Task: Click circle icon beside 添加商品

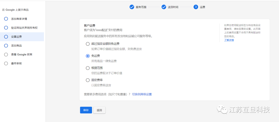Action: 6,46
